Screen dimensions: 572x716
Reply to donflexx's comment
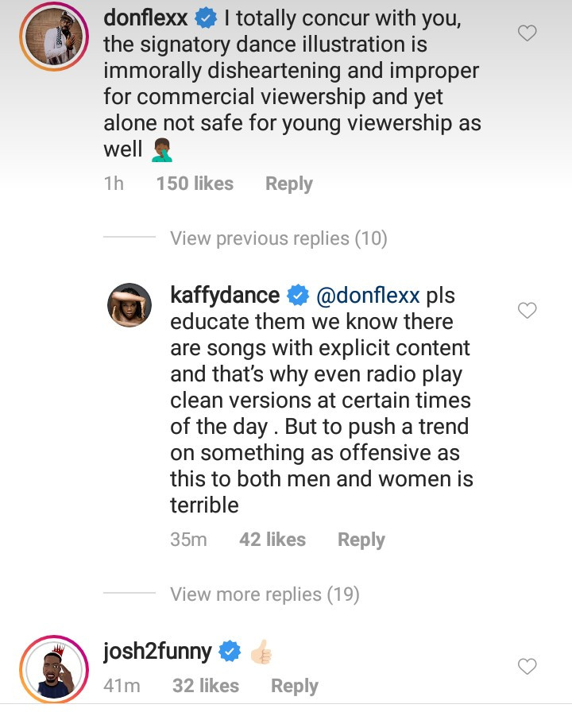pos(288,184)
